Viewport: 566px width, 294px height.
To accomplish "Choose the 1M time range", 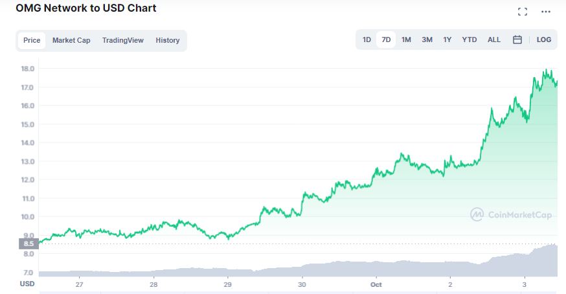I will pos(407,40).
